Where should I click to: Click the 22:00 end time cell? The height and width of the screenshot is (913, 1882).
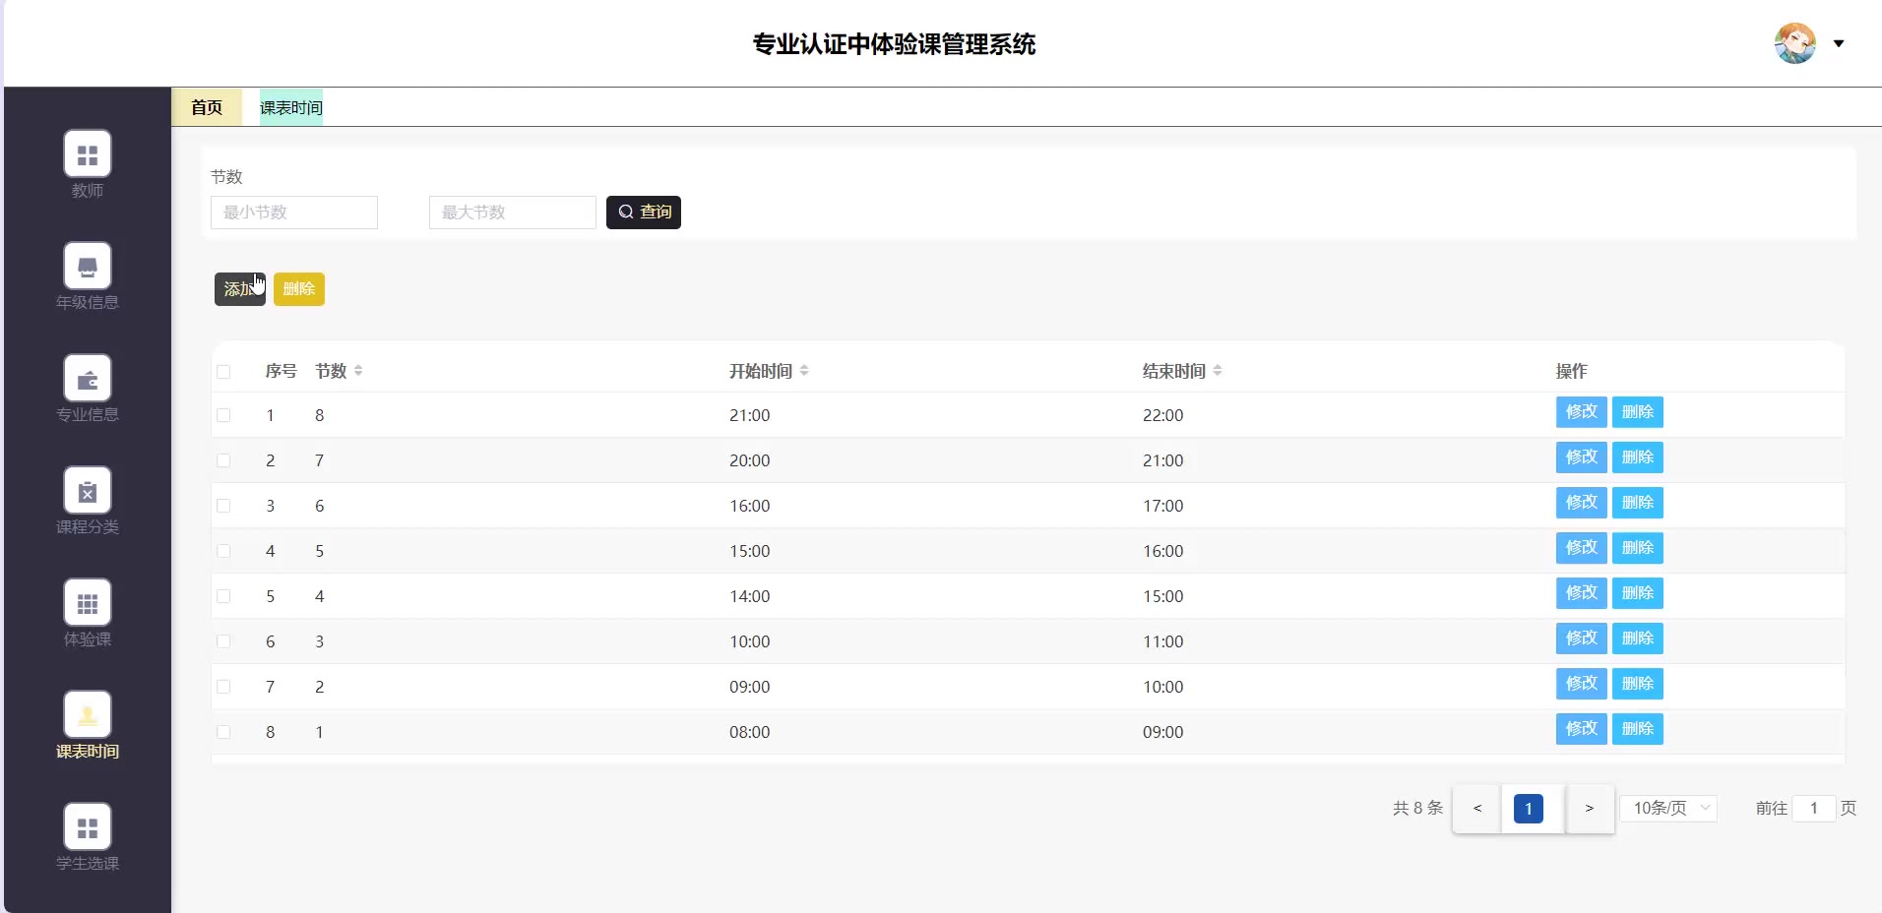(1163, 415)
